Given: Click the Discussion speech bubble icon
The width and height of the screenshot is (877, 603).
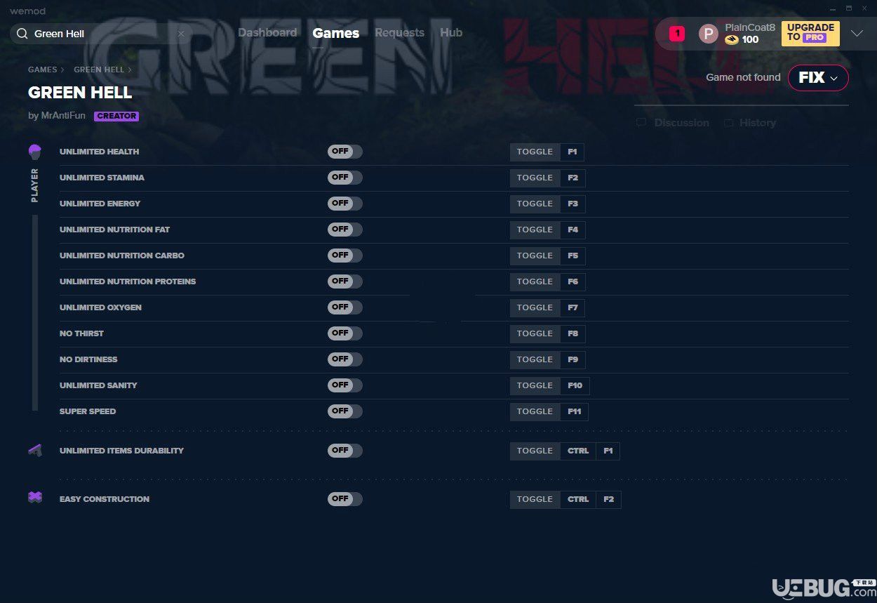Looking at the screenshot, I should 641,123.
